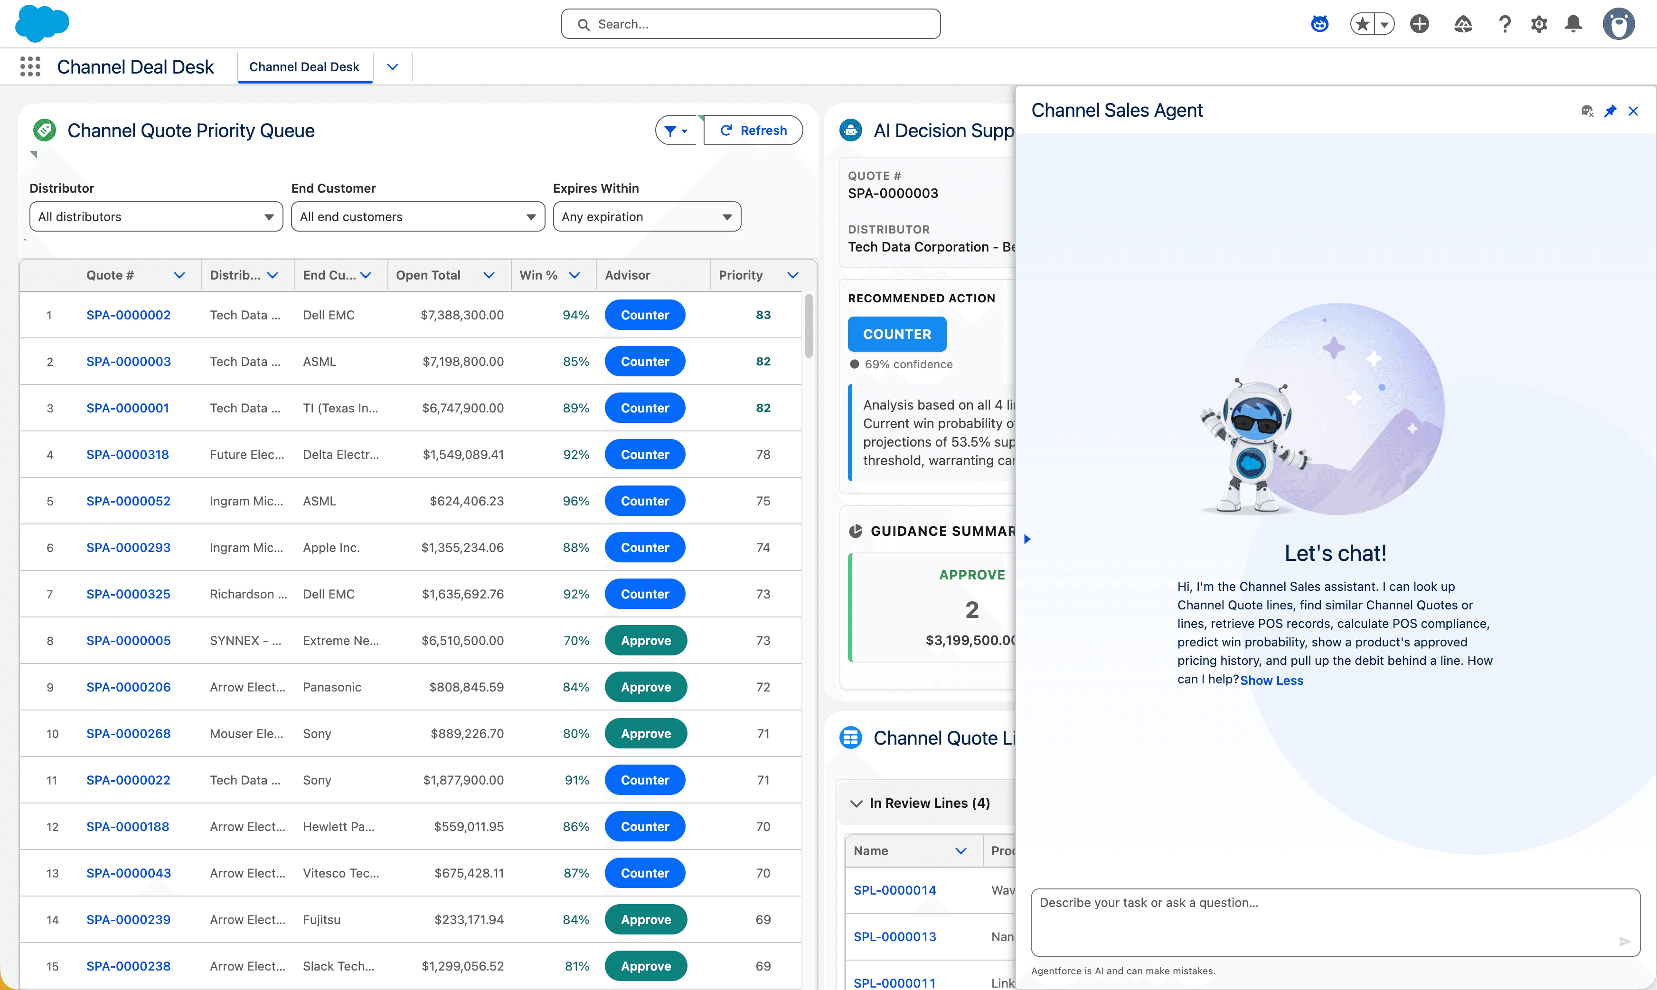Open the Name column menu chevron

point(961,850)
